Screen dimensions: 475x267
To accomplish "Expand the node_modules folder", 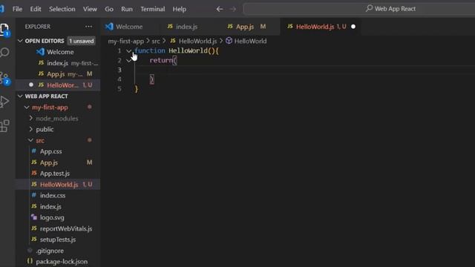I will click(30, 118).
